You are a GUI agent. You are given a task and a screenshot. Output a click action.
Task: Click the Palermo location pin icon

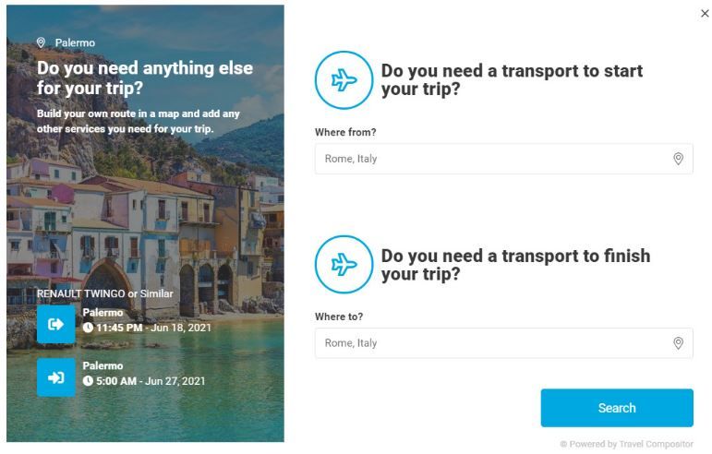41,42
